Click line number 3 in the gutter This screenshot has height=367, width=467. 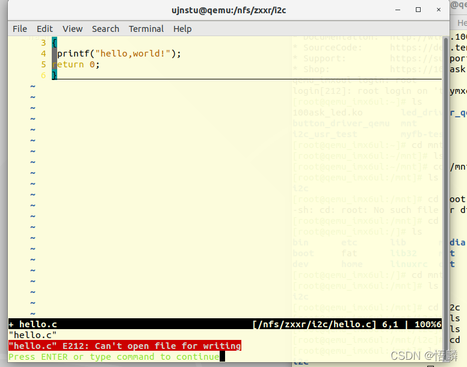(43, 43)
